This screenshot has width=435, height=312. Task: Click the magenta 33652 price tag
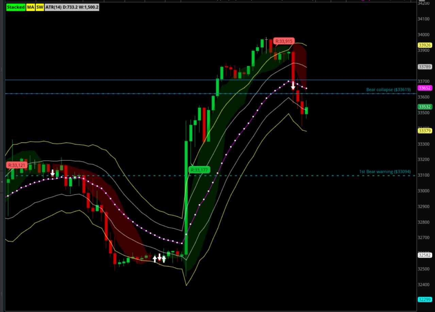(425, 88)
